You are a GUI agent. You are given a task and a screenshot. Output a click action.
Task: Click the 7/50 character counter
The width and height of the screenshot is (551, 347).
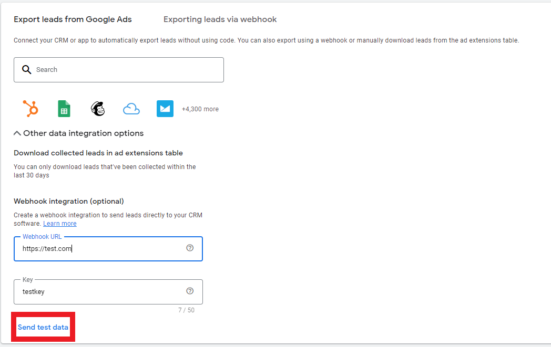[x=187, y=310]
